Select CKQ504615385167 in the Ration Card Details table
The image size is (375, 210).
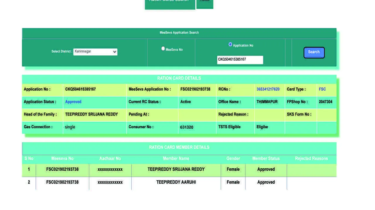(x=81, y=89)
